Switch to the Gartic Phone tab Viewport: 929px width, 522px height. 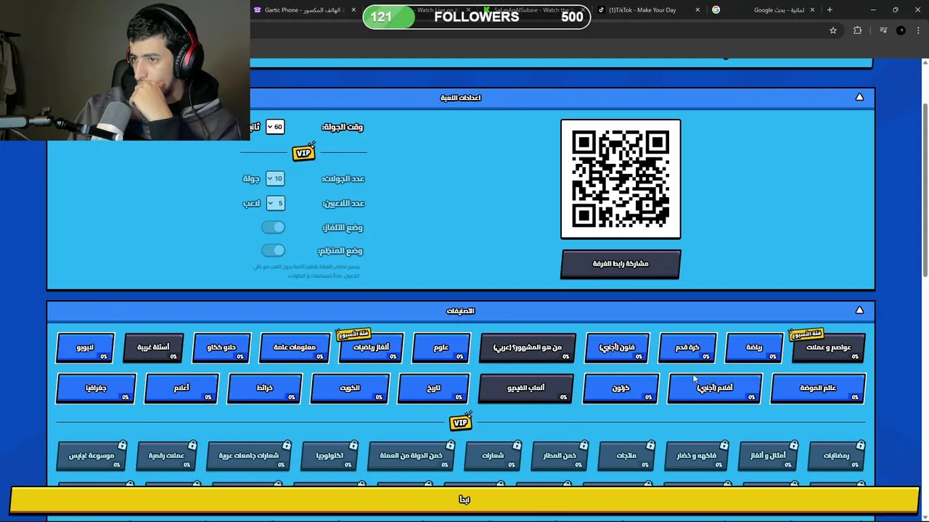305,10
